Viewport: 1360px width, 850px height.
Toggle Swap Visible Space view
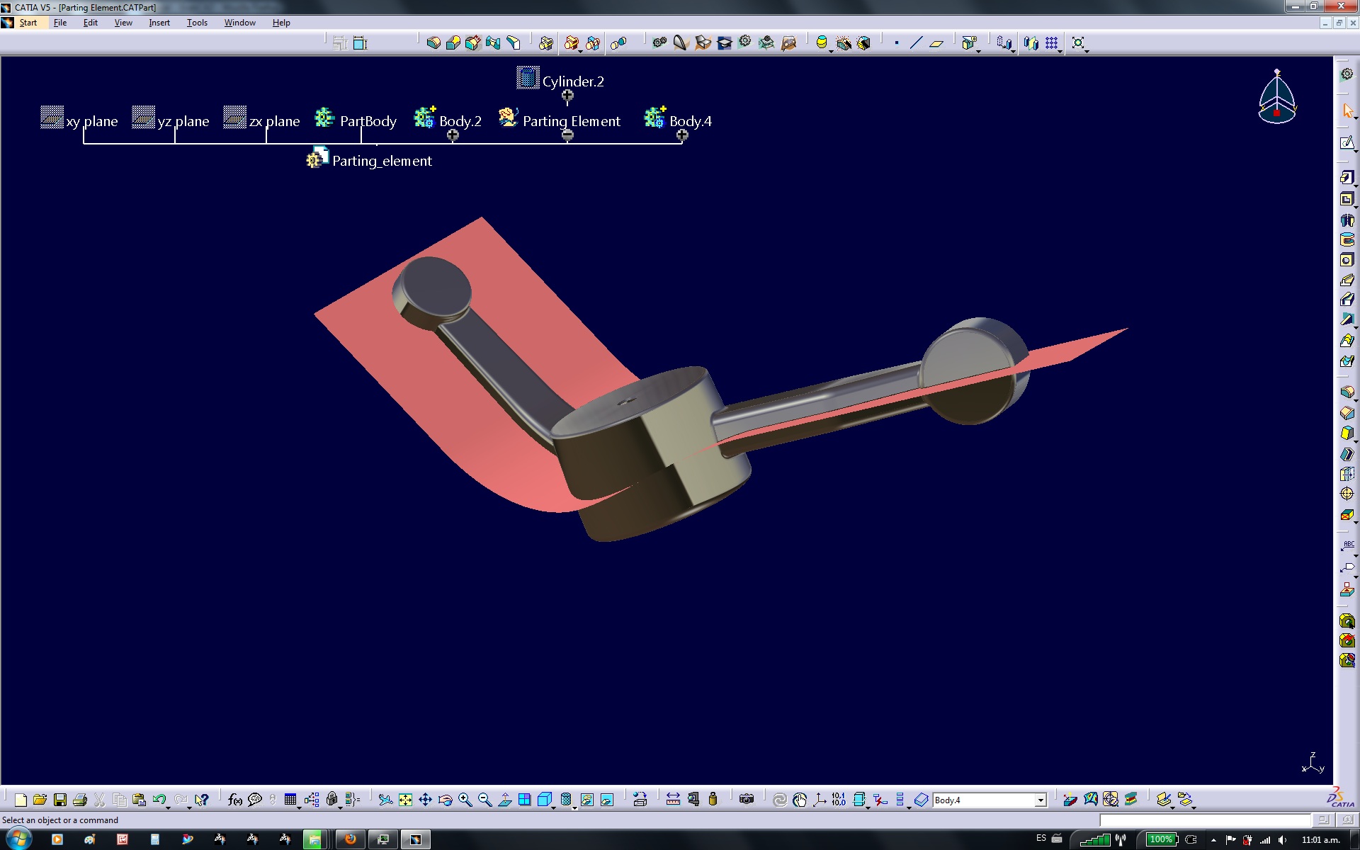pos(607,800)
